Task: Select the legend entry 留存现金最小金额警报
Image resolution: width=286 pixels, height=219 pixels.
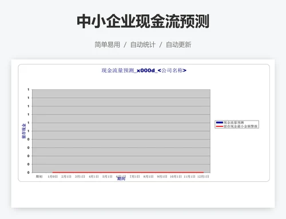Action: (240, 126)
